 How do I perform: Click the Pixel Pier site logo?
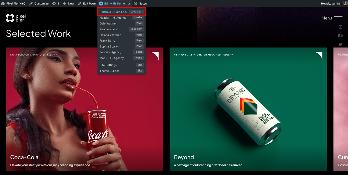pyautogui.click(x=16, y=18)
